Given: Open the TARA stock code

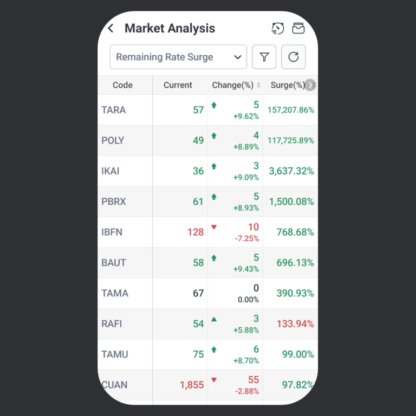Looking at the screenshot, I should [114, 110].
